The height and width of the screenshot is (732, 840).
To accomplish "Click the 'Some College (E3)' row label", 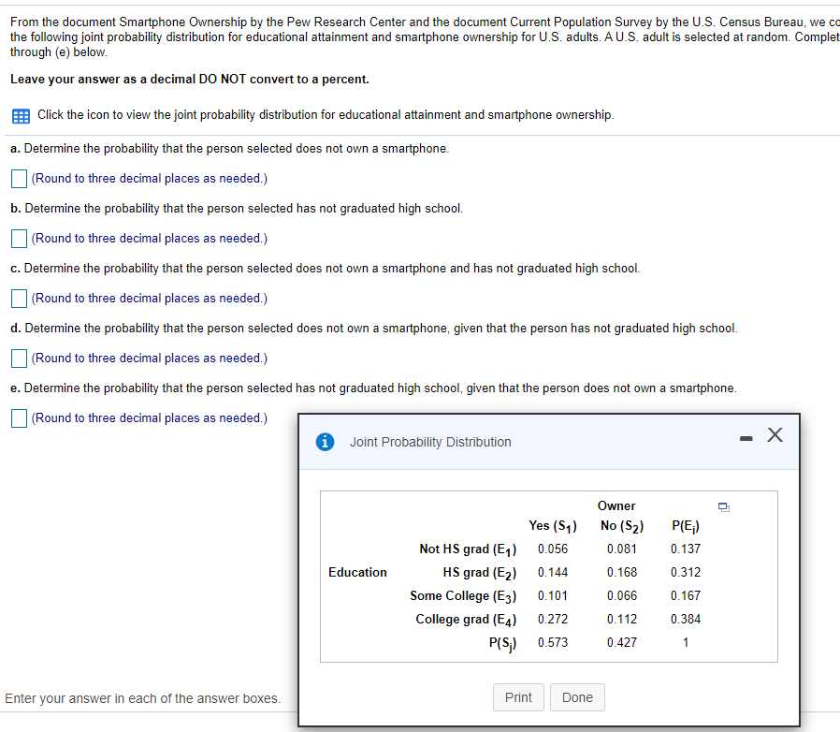I will (x=463, y=596).
